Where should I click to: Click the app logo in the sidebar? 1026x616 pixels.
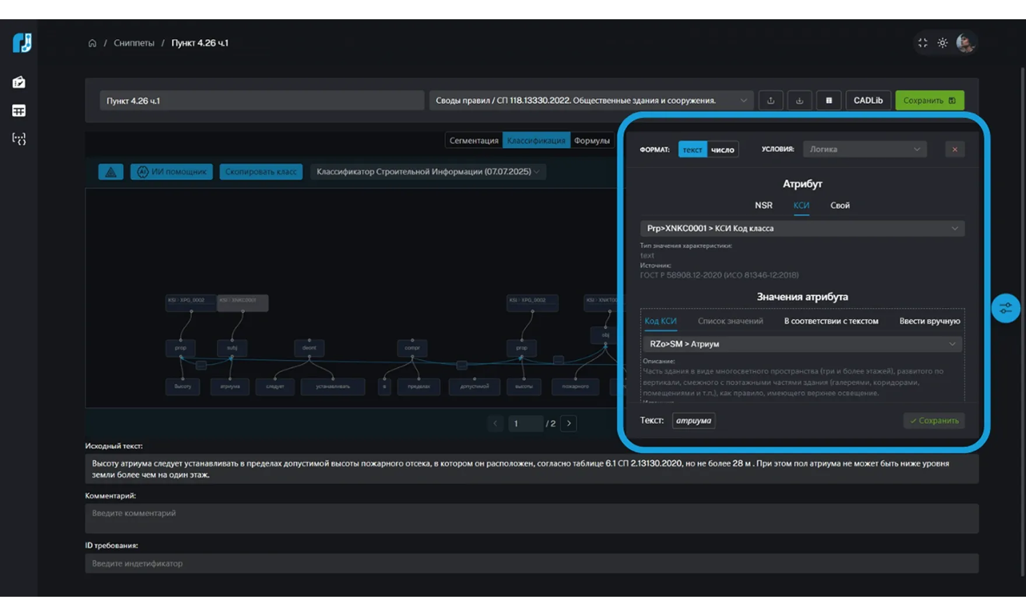coord(22,43)
